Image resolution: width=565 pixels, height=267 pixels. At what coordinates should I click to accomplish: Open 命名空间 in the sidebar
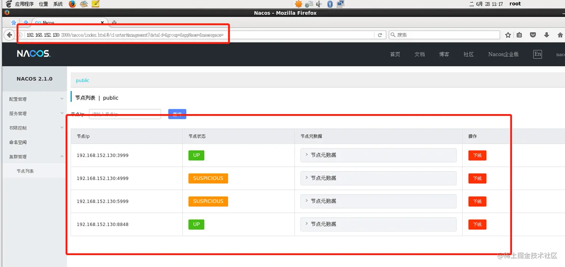pyautogui.click(x=34, y=142)
